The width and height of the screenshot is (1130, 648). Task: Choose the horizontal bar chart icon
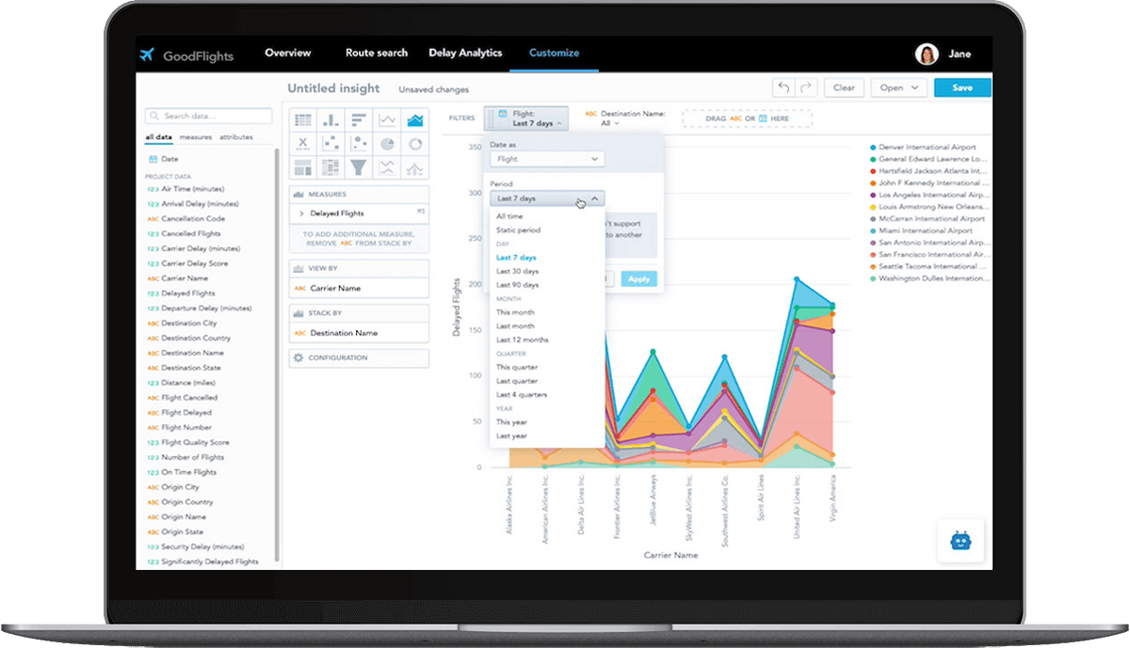pos(359,120)
